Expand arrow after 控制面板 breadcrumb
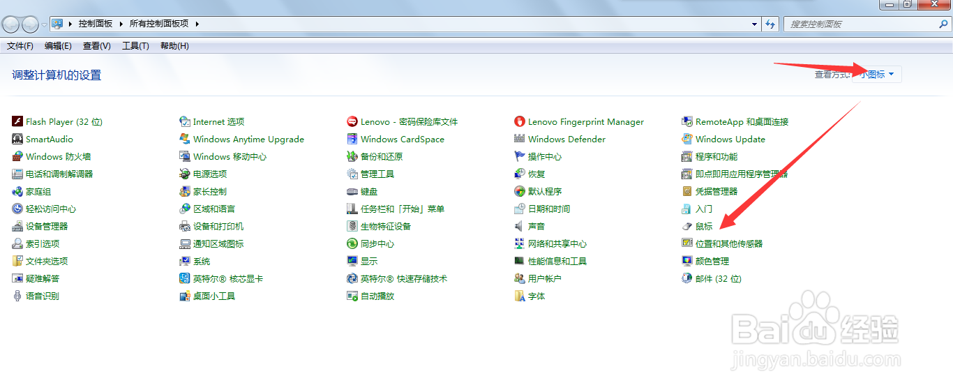The image size is (953, 392). point(121,24)
